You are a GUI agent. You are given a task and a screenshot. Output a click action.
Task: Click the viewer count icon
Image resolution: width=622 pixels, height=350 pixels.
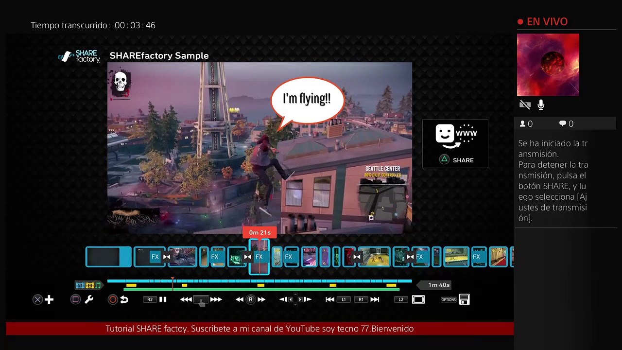point(523,124)
